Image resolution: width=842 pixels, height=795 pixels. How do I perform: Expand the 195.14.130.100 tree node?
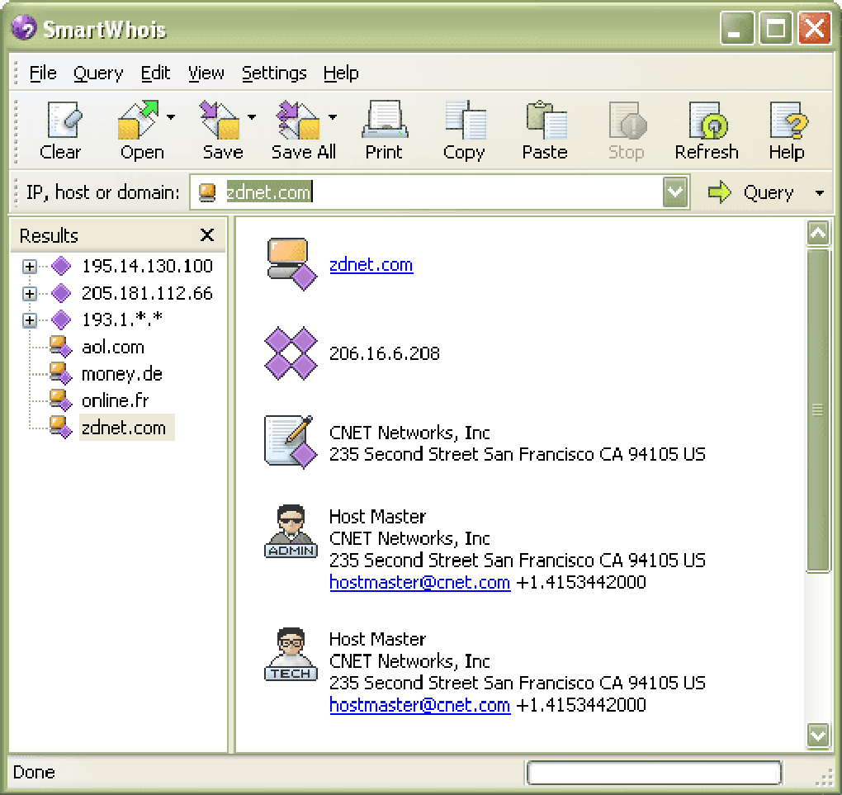click(30, 266)
